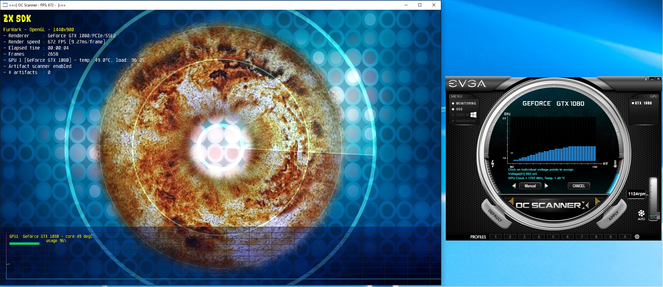Select profile slot 7
This screenshot has width=663, height=287.
582,237
